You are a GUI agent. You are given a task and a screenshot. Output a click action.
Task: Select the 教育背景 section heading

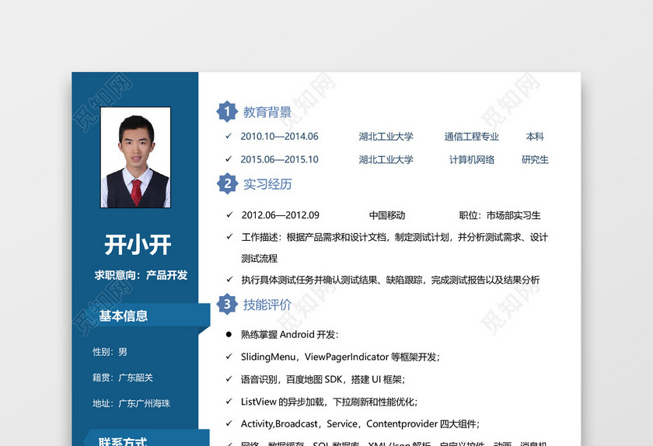[x=267, y=112]
